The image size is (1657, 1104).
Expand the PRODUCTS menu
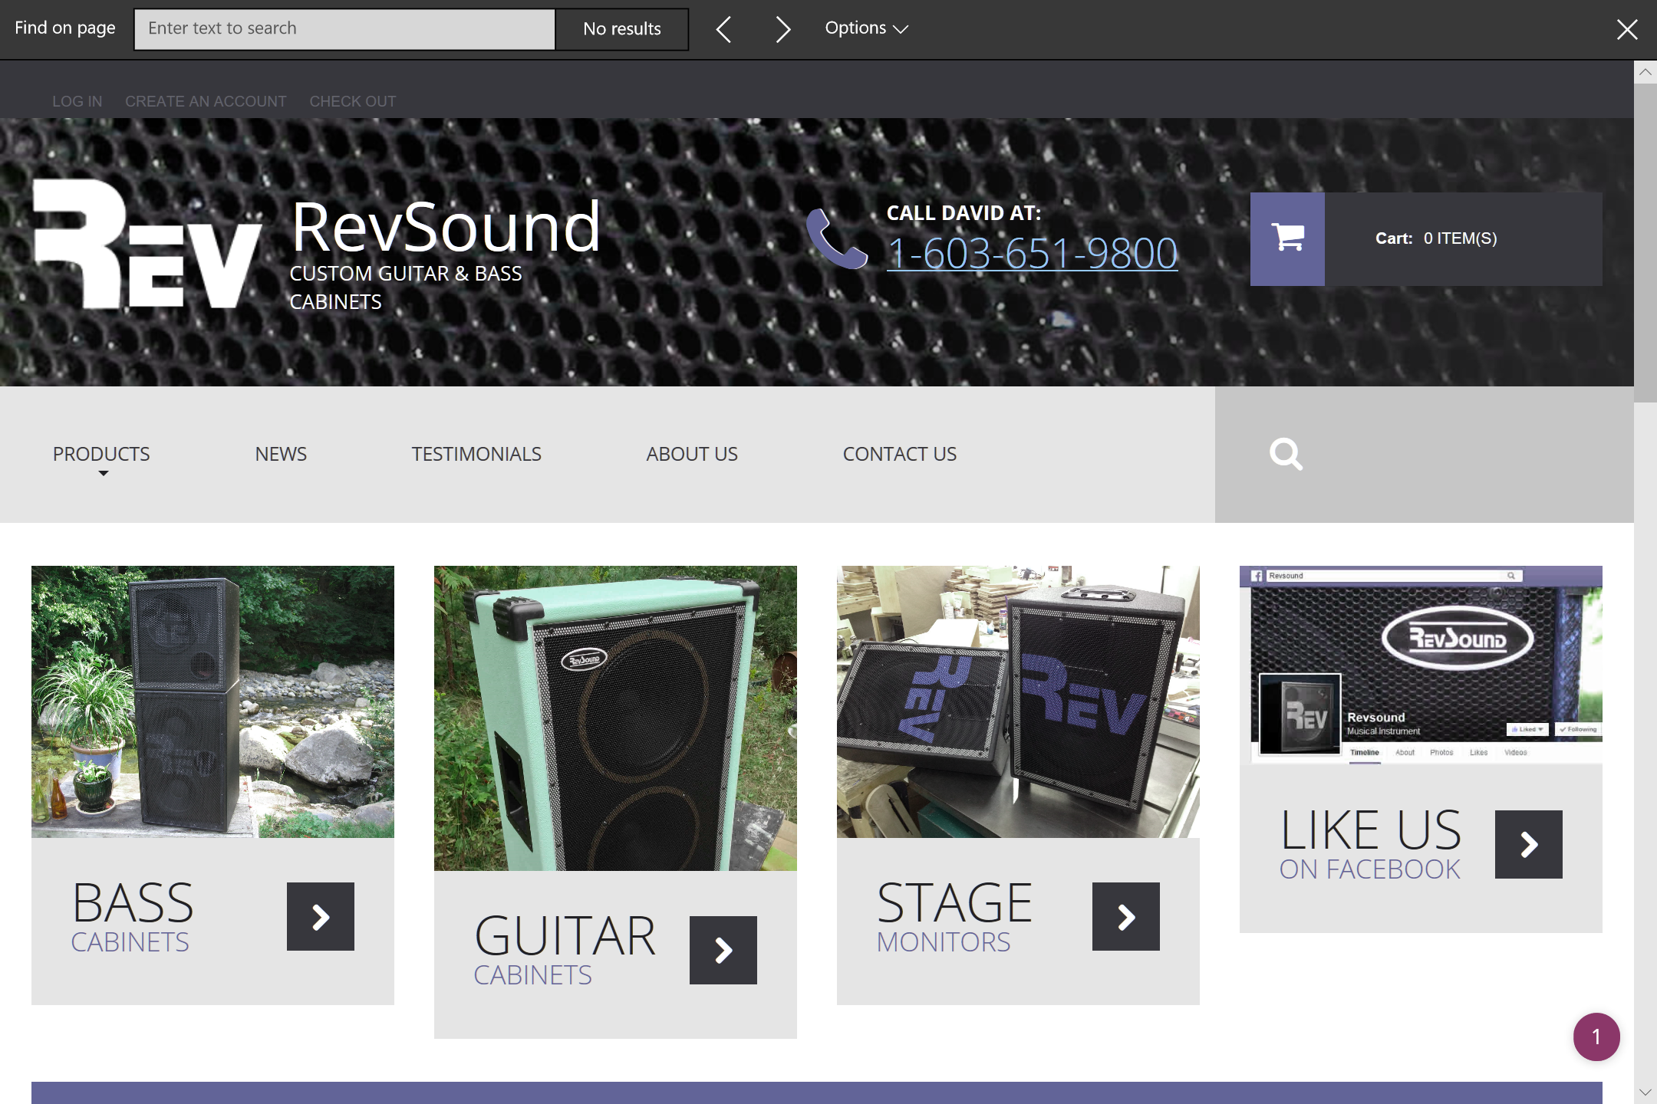point(101,454)
